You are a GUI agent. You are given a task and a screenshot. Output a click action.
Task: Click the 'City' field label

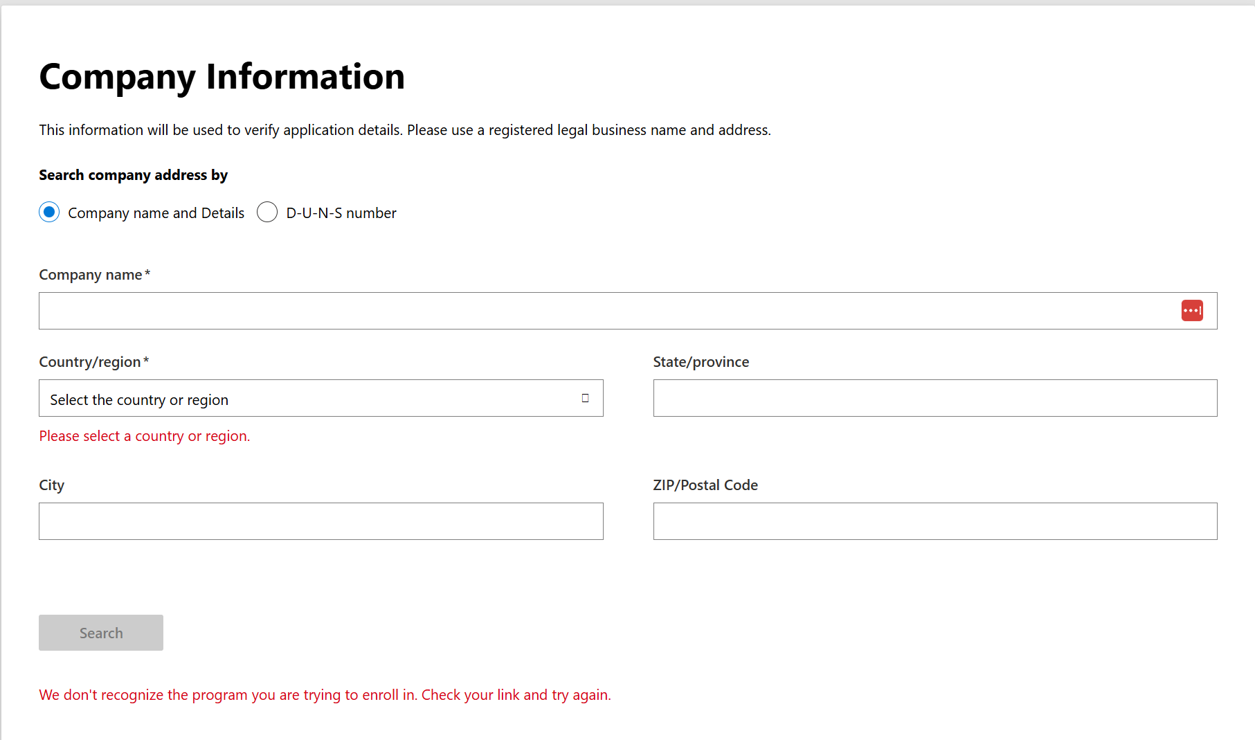(52, 485)
